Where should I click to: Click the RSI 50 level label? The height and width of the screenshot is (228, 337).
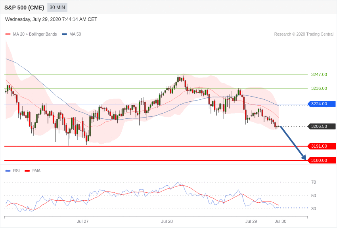coord(314,196)
